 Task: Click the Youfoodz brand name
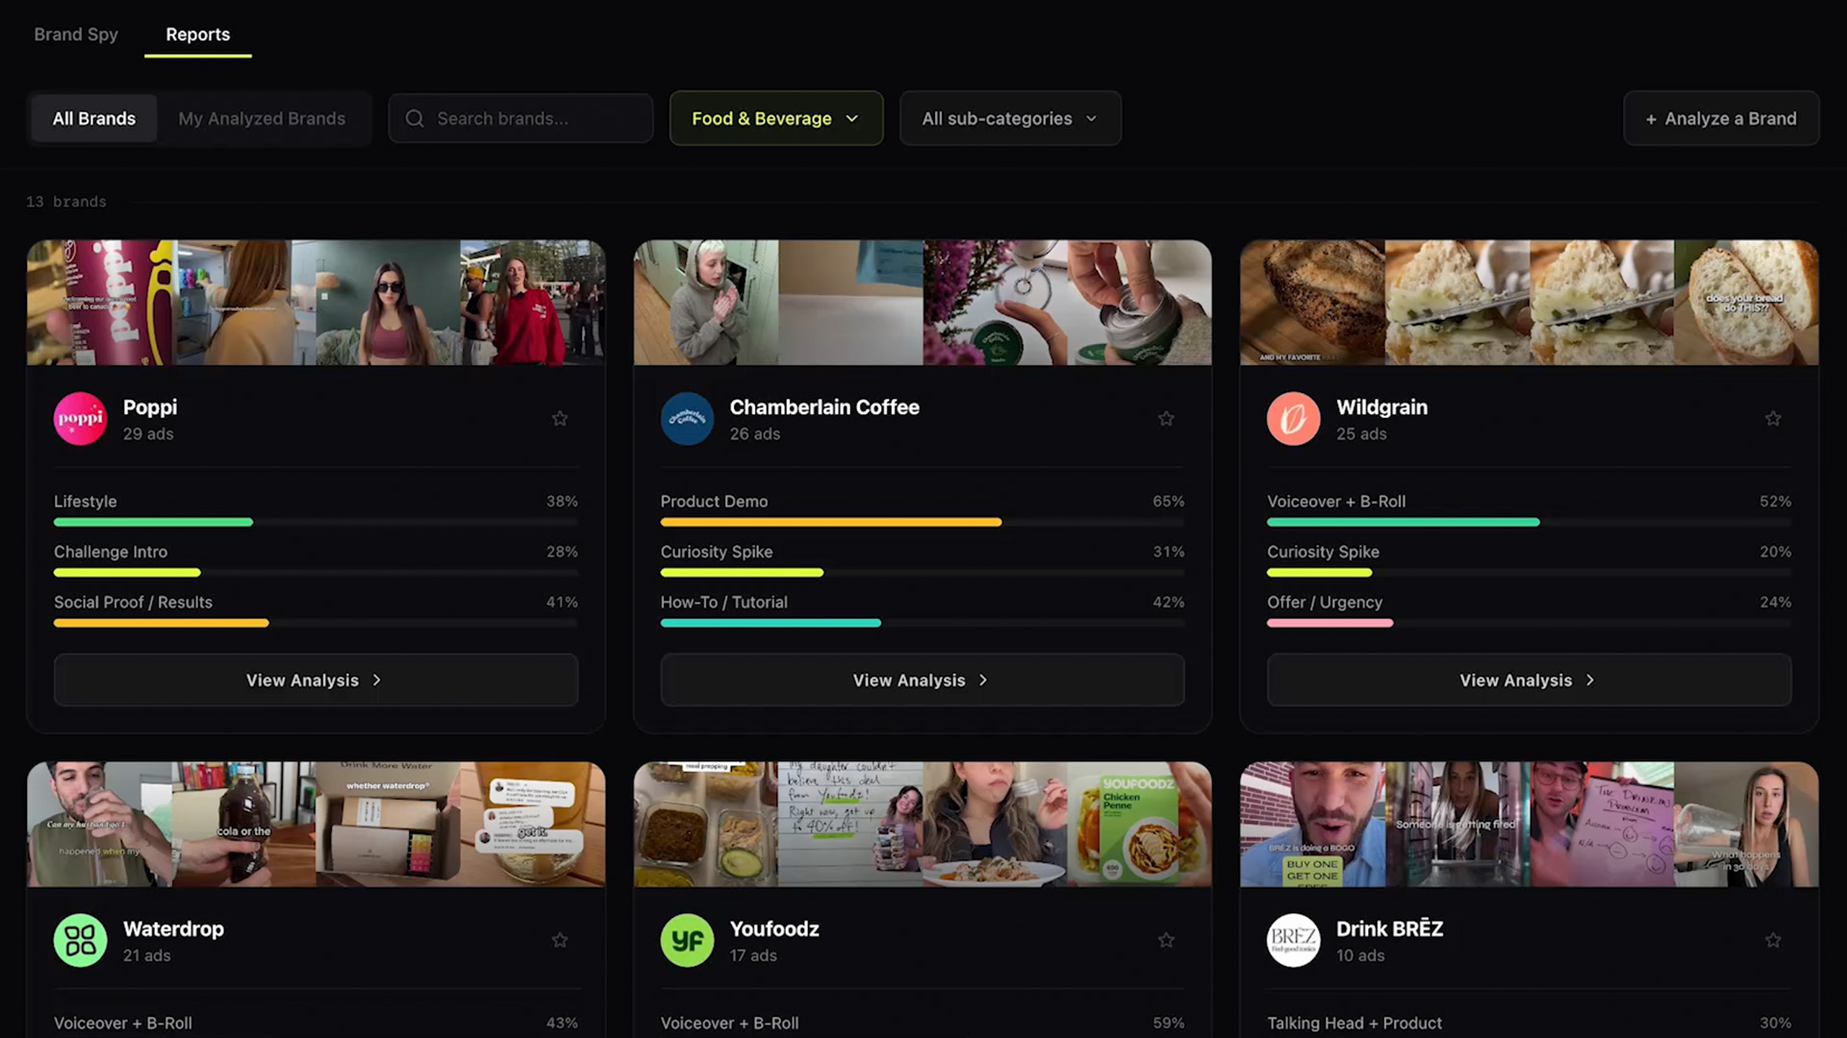pyautogui.click(x=774, y=928)
